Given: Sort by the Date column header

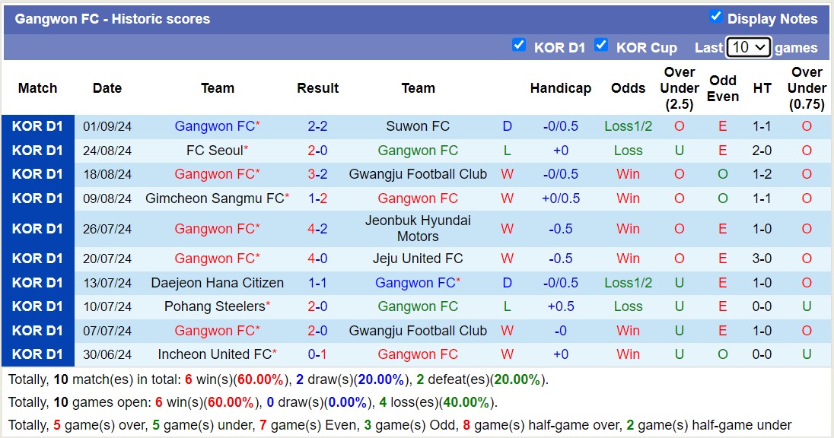Looking at the screenshot, I should (x=107, y=88).
